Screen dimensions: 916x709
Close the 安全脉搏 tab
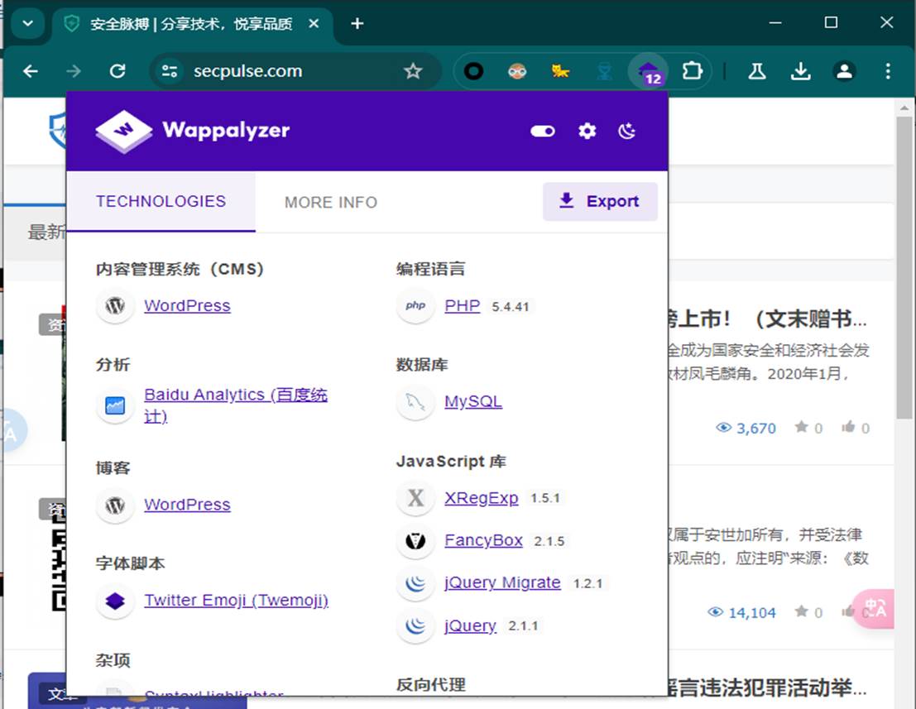[x=314, y=24]
